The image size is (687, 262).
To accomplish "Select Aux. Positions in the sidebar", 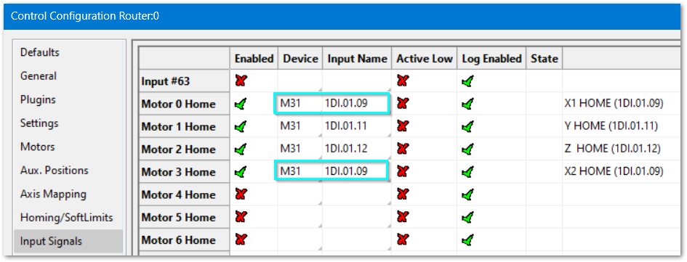I will 55,170.
